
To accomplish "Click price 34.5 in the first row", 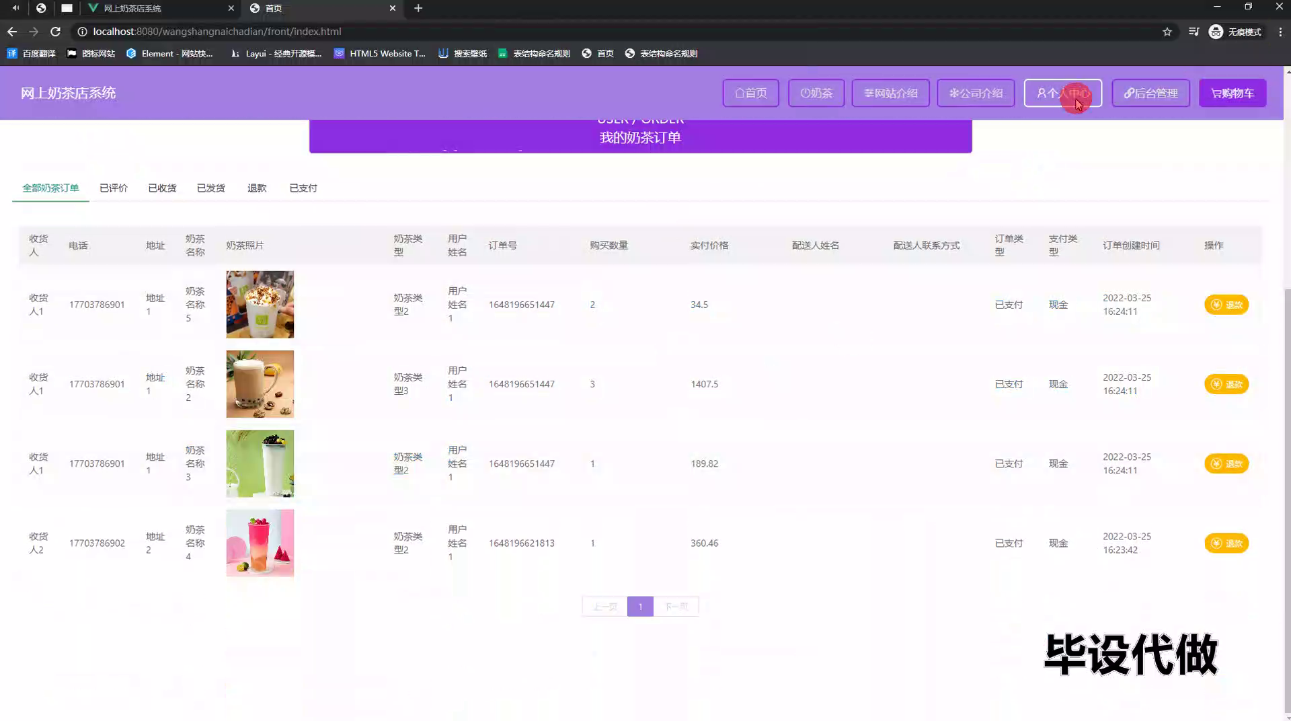I will (x=699, y=305).
